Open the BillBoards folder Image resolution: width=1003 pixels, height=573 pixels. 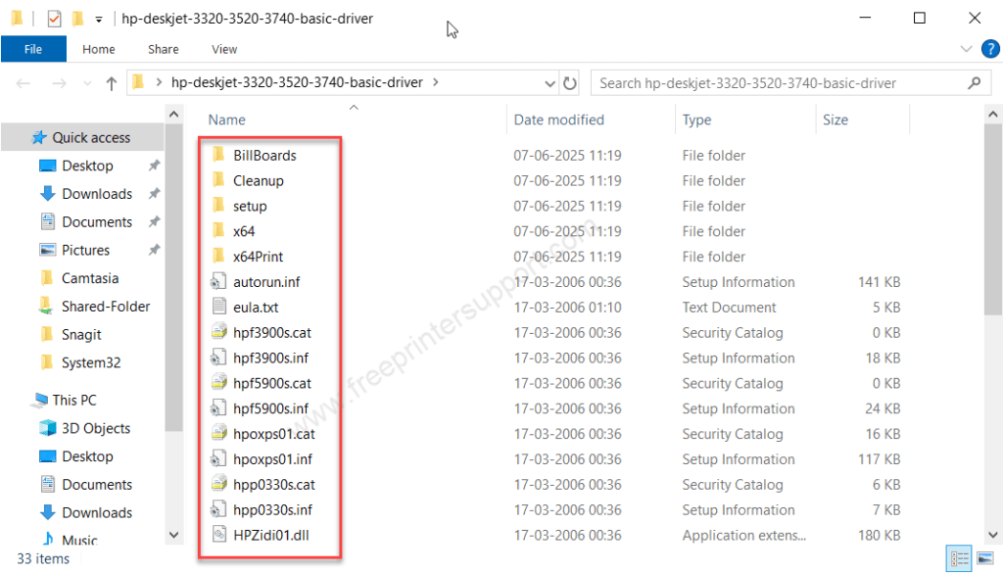point(264,156)
